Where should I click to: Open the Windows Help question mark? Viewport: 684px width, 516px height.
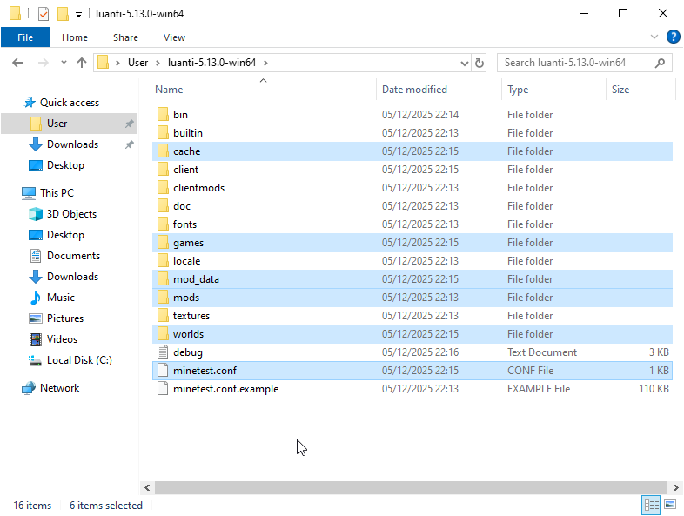tap(673, 37)
